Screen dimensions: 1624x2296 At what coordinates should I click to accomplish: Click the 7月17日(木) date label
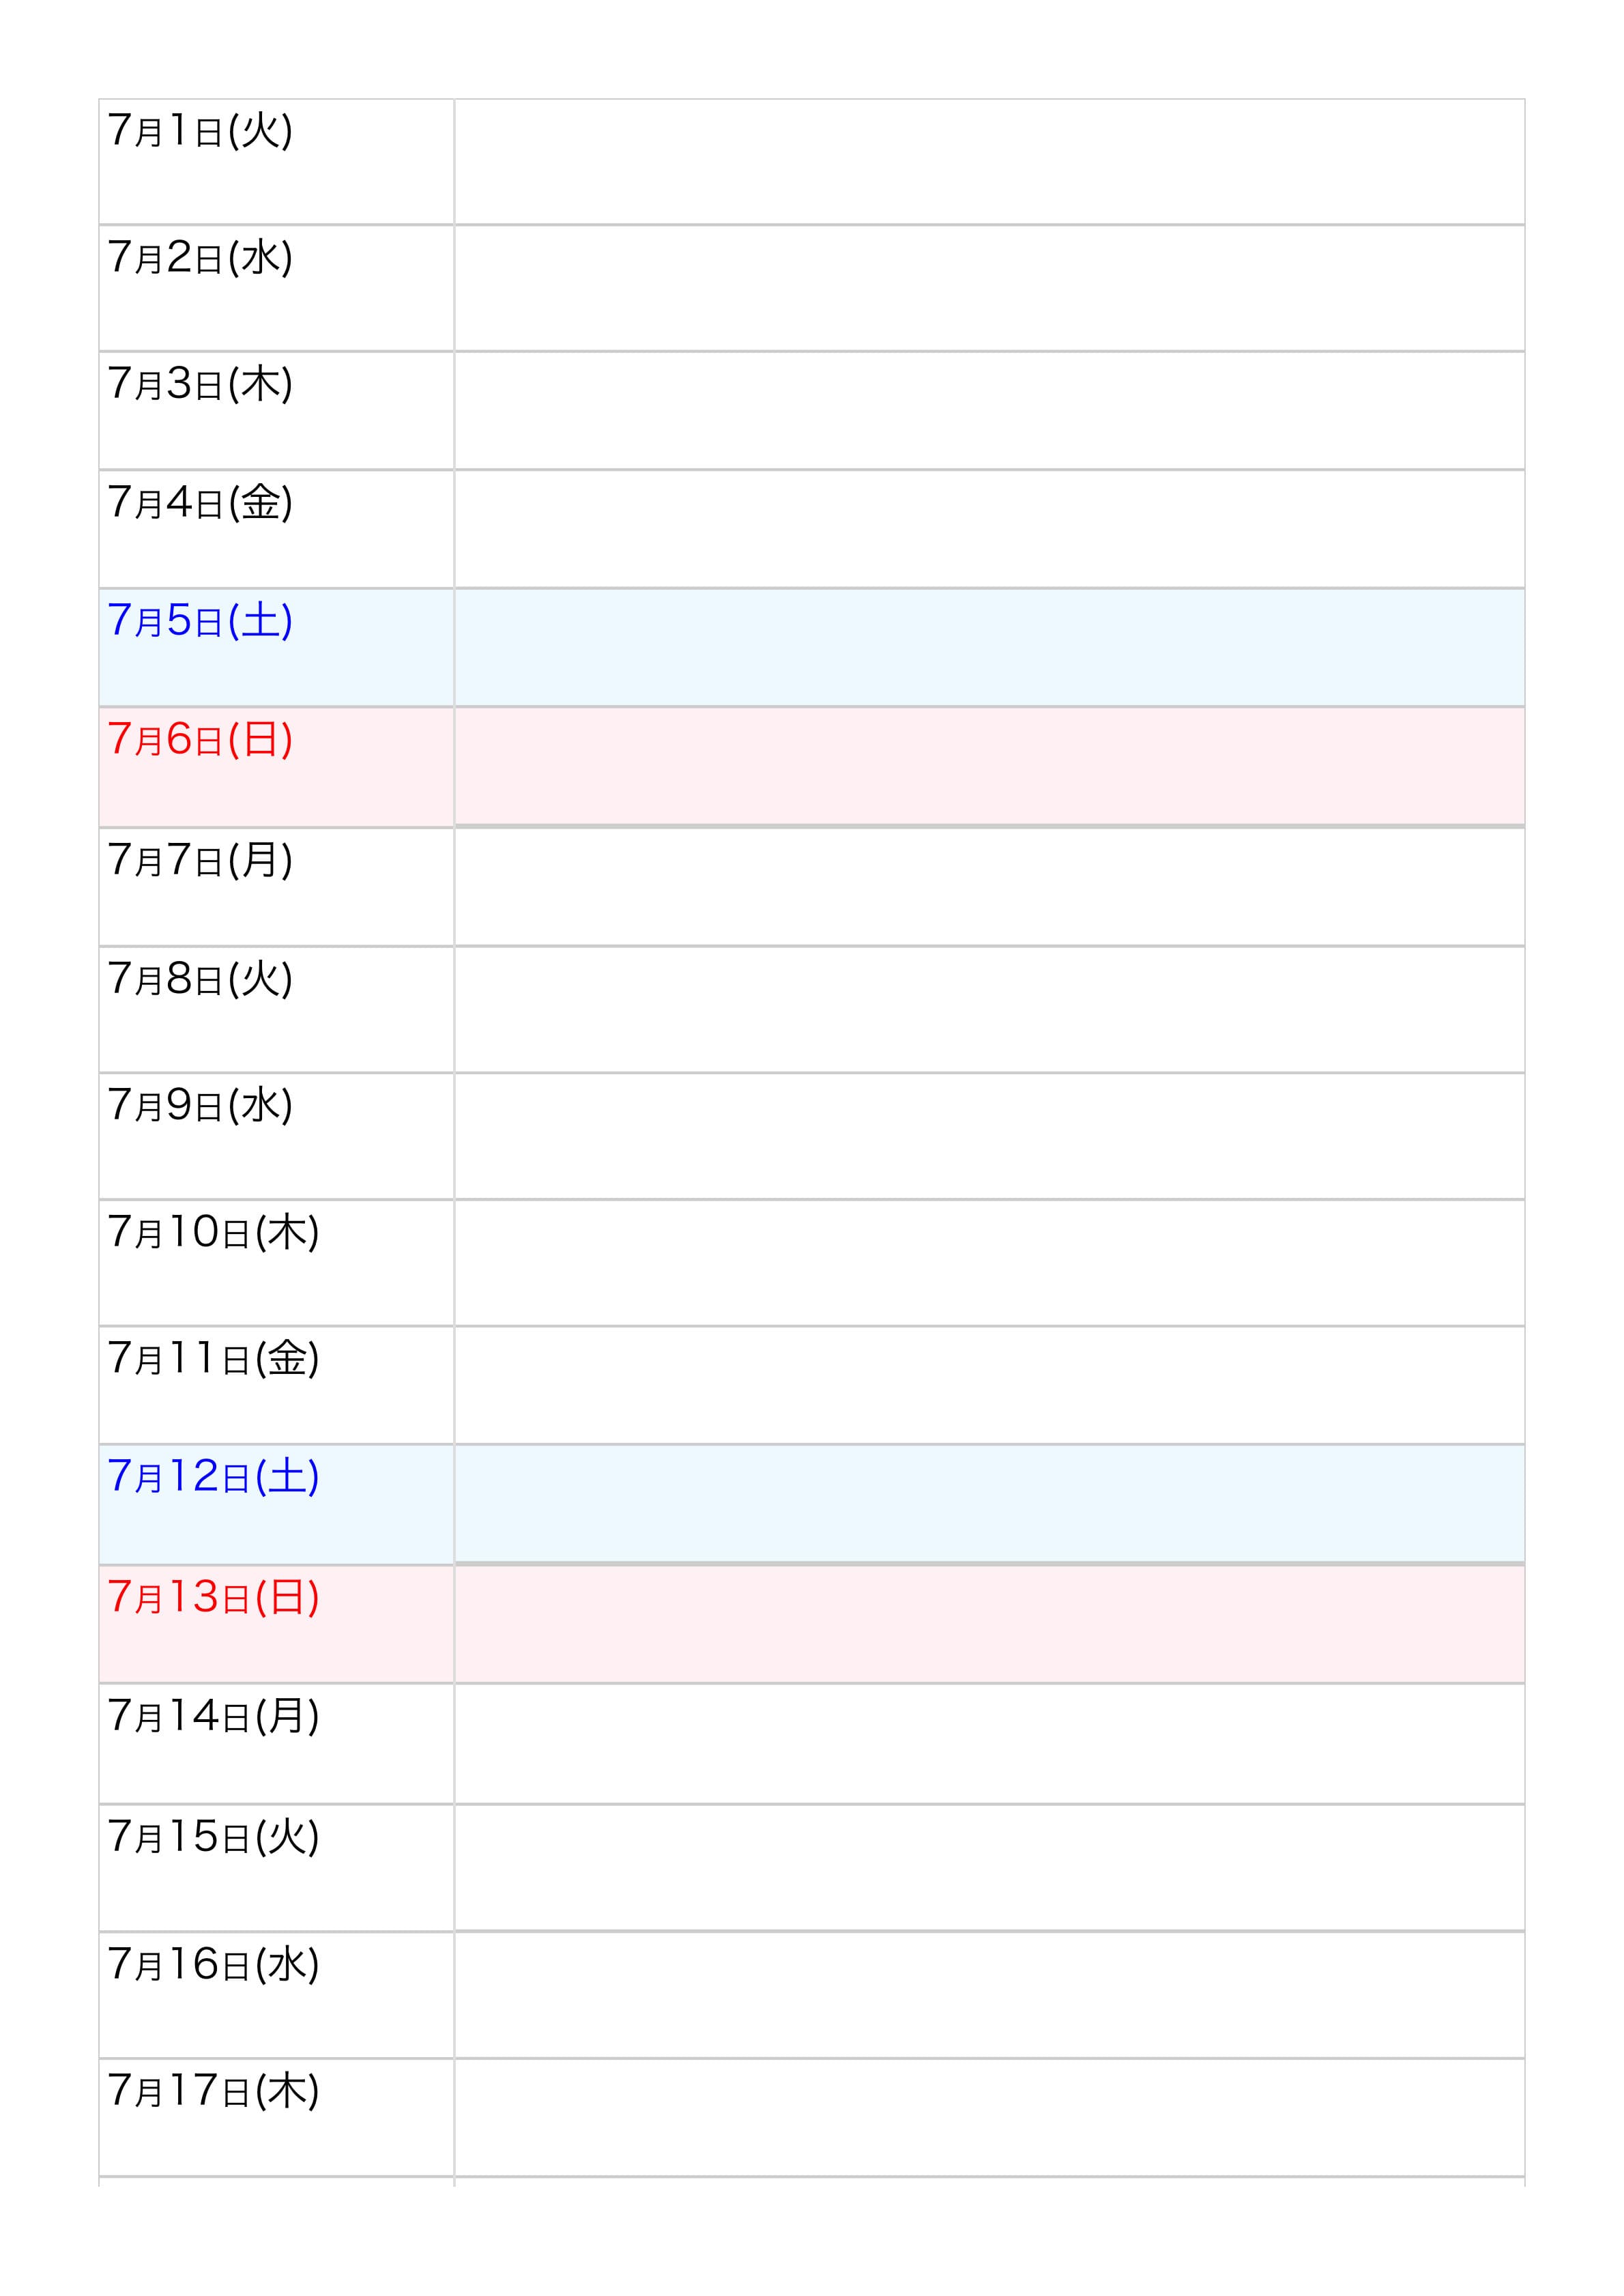213,2091
